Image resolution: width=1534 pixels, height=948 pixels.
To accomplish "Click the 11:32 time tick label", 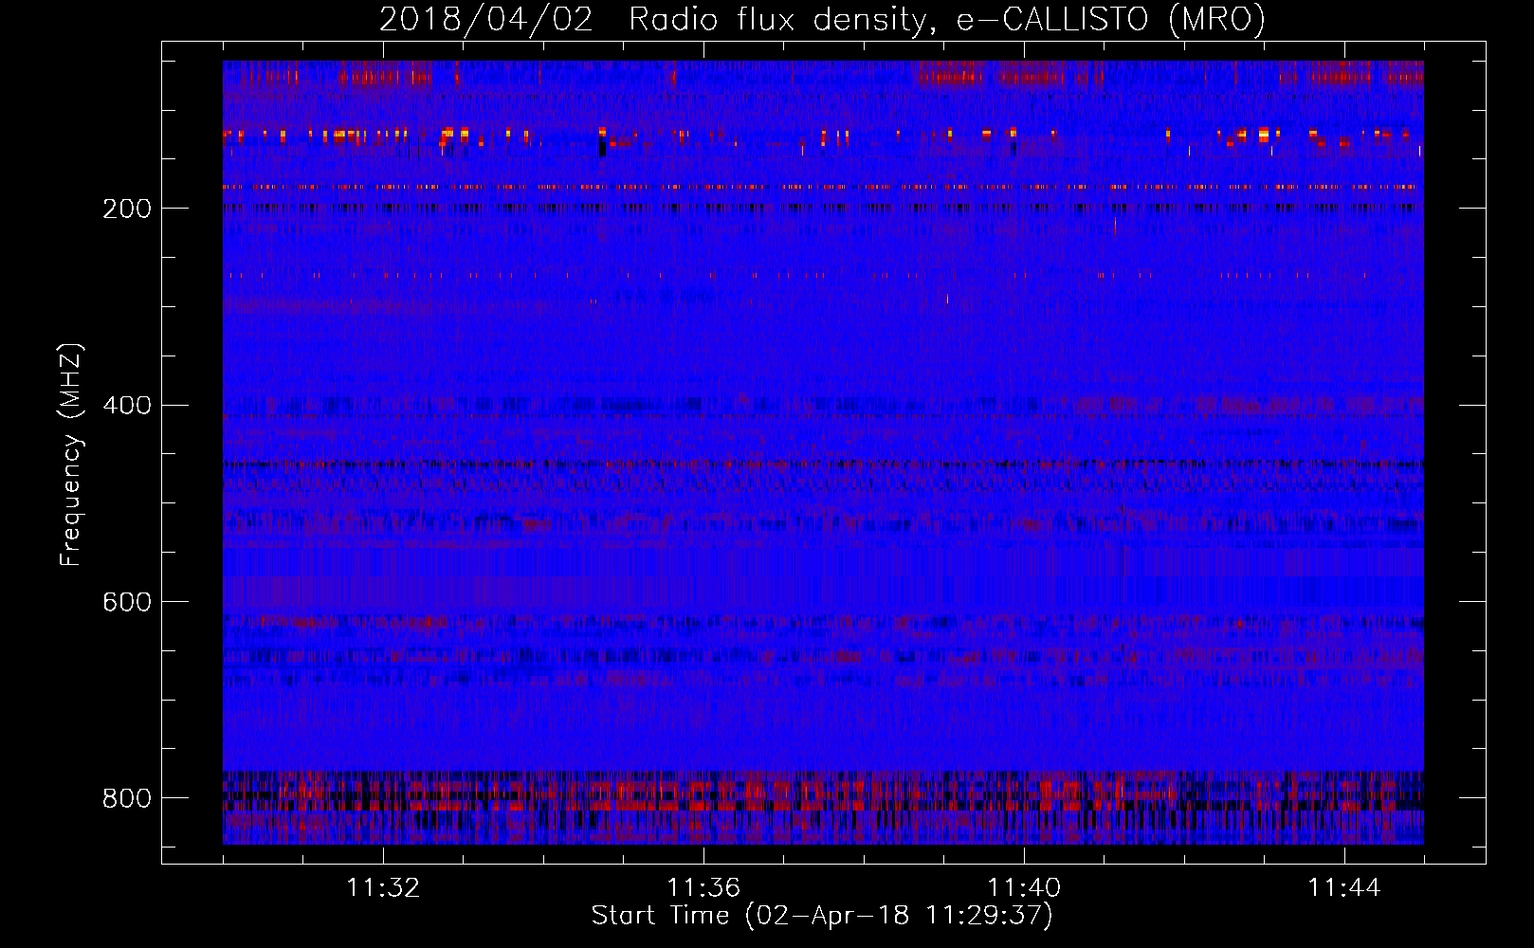I will (x=383, y=888).
